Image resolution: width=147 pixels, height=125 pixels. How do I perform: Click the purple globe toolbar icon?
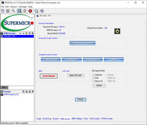[42, 11]
